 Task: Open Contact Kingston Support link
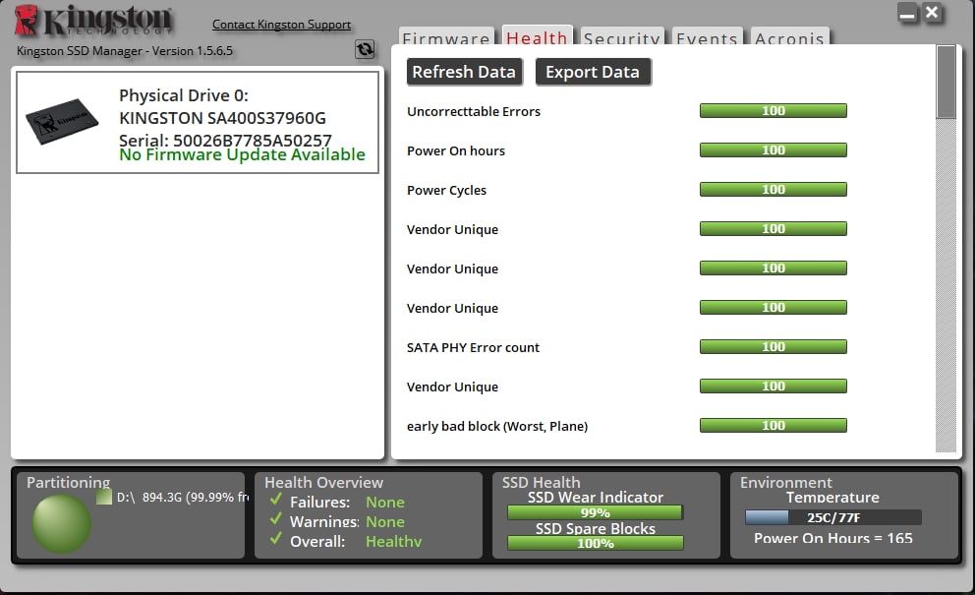(x=282, y=25)
